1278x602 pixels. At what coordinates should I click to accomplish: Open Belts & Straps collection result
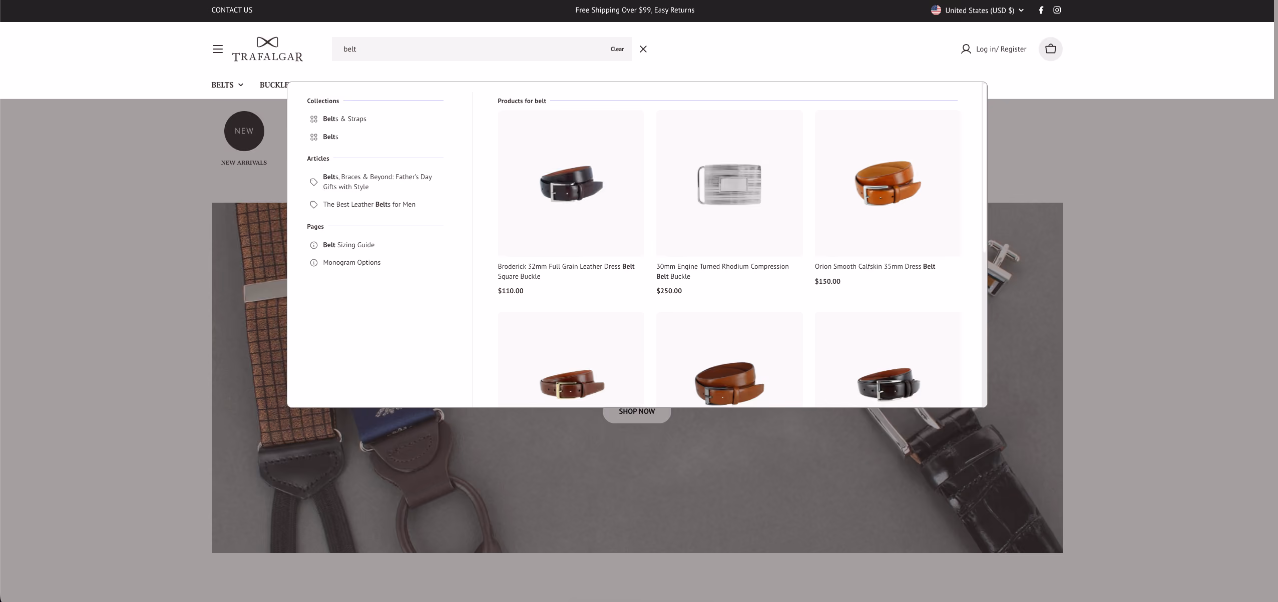coord(344,119)
